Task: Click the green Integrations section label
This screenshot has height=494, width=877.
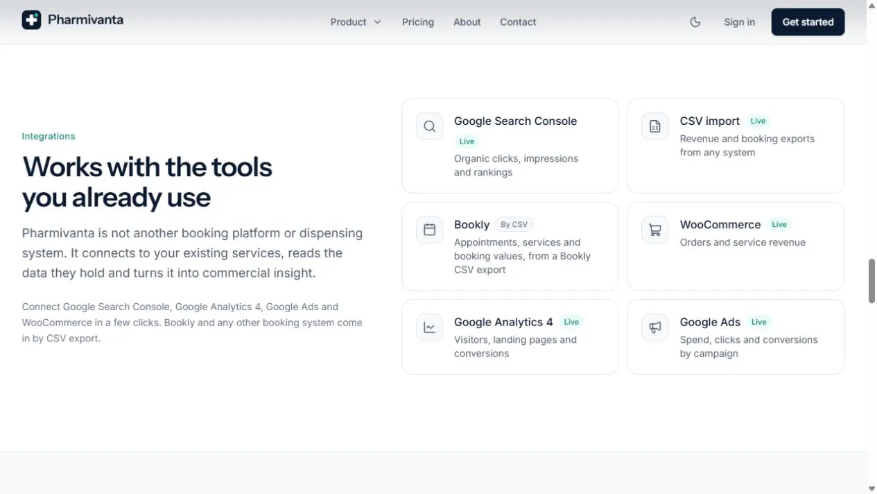Action: (x=49, y=136)
